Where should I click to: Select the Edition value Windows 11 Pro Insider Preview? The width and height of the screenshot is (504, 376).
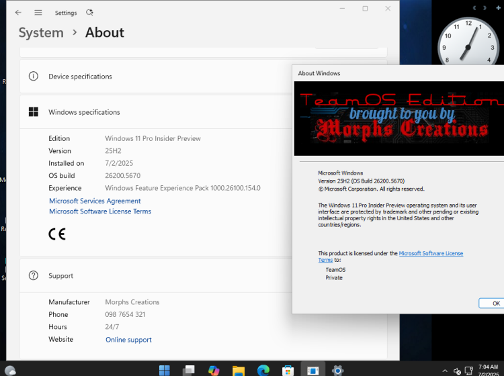pyautogui.click(x=153, y=138)
